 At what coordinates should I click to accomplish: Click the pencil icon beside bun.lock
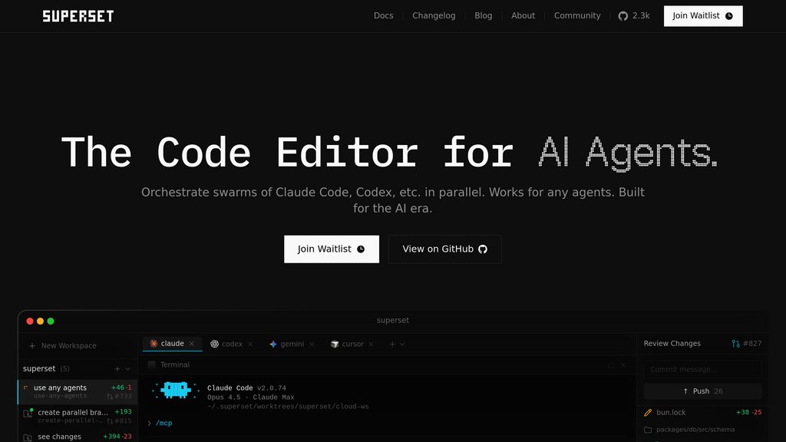point(648,413)
